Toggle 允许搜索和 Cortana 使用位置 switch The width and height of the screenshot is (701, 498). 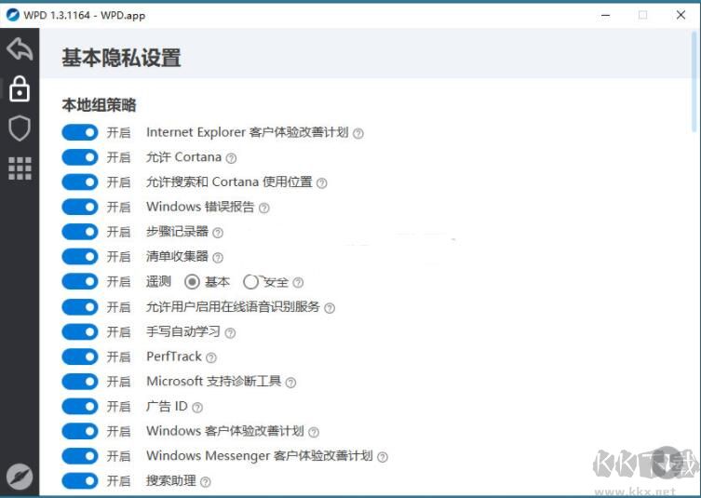pos(79,182)
